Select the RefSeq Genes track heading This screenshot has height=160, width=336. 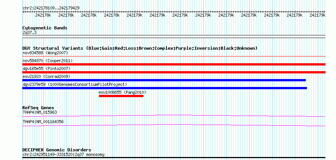[39, 108]
